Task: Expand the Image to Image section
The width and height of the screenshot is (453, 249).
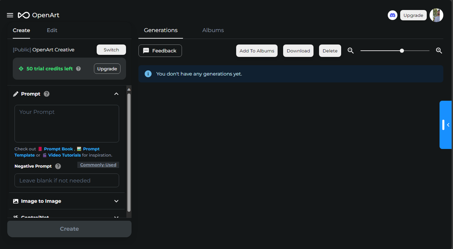Action: click(x=116, y=201)
